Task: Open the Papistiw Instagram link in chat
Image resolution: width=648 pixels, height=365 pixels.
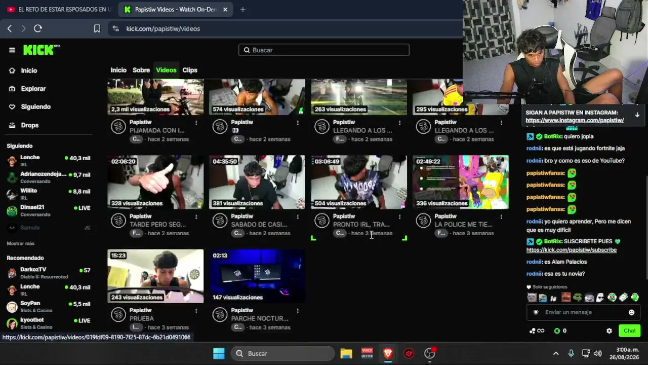Action: click(575, 121)
